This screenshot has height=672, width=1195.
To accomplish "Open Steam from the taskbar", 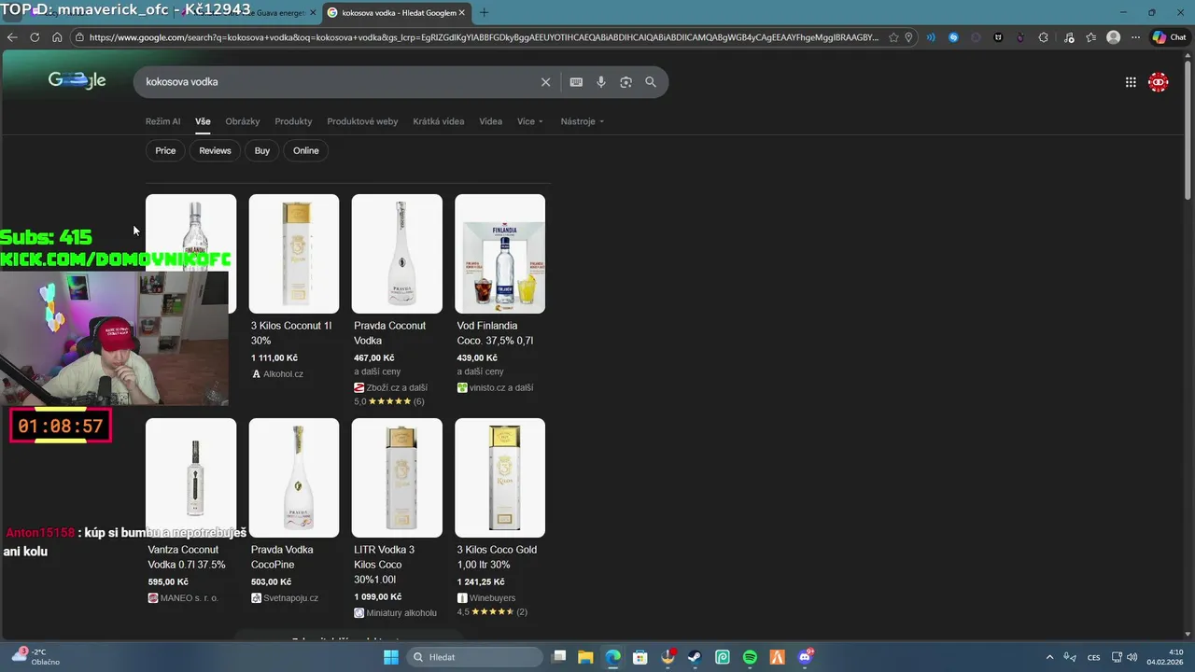I will click(x=695, y=657).
